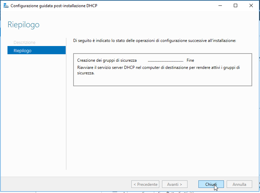Click the 'Fine' status text
Viewport: 260px width, 193px height.
click(x=190, y=60)
